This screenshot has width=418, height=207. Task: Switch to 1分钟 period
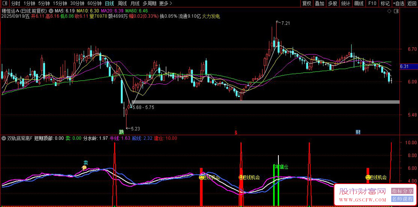(29, 3)
